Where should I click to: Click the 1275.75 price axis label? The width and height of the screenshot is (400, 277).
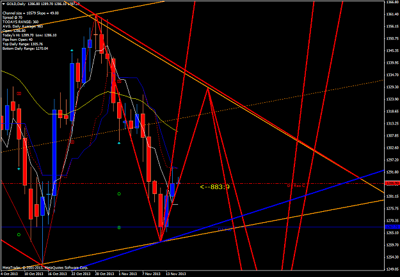click(x=392, y=209)
